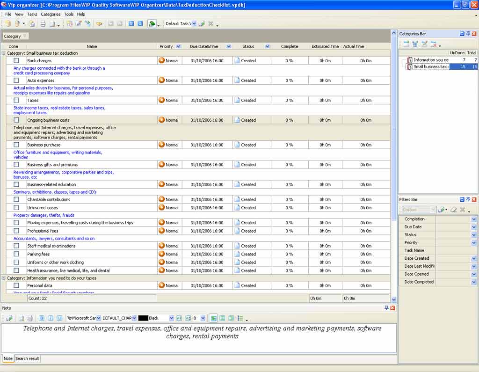The image size is (479, 372).
Task: Select the Information you need category
Action: pos(430,60)
